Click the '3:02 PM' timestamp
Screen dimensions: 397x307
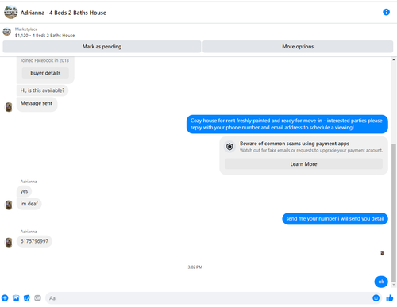[195, 267]
